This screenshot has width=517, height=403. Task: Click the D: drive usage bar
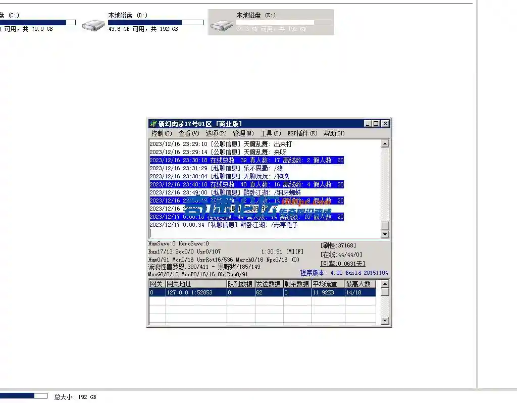(x=156, y=22)
